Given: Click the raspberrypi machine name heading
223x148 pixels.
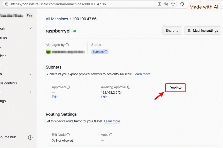Looking at the screenshot, I should coord(58,31).
